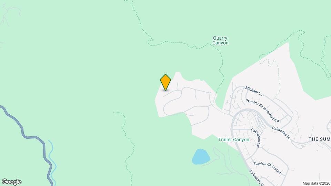This screenshot has height=186, width=331.
Task: Click Avenida de la Herradura street label
Action: coord(262,110)
